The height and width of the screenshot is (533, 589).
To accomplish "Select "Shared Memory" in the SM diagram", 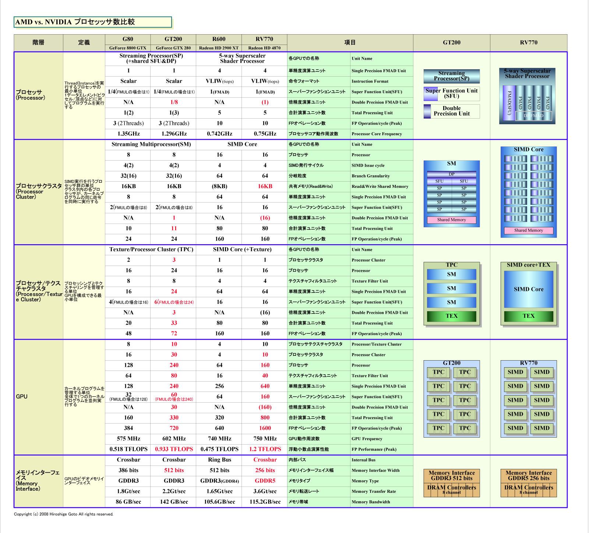I will click(x=452, y=220).
